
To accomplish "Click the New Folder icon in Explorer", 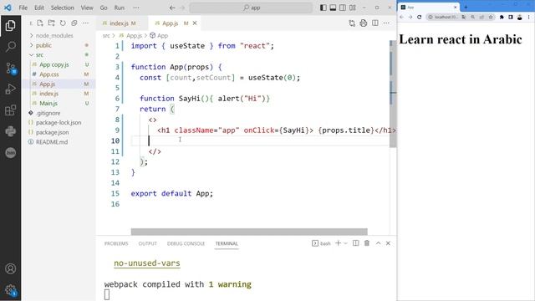I will pyautogui.click(x=52, y=23).
